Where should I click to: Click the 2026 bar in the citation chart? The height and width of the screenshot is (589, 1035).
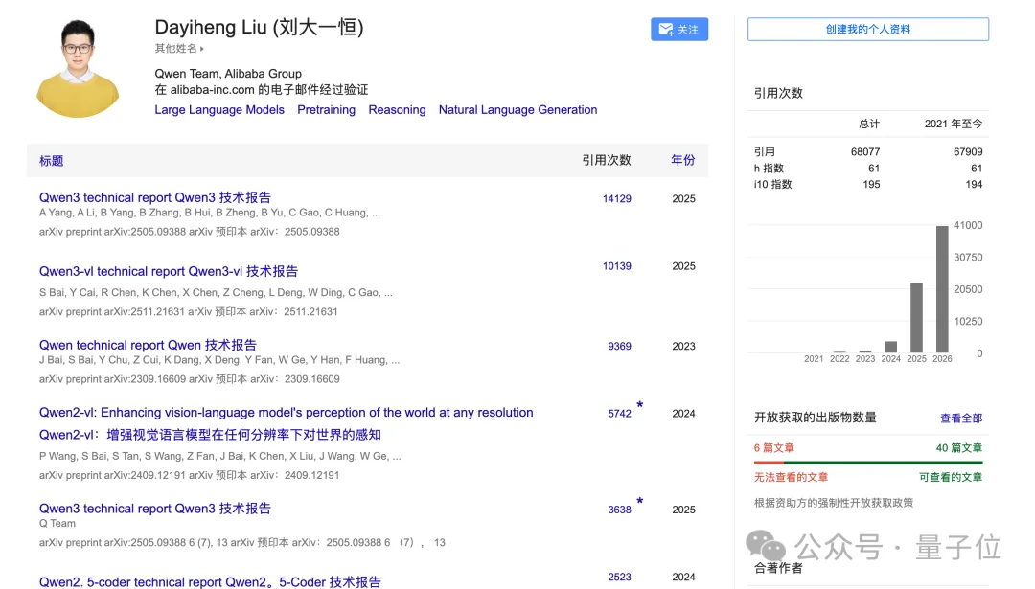tap(942, 289)
